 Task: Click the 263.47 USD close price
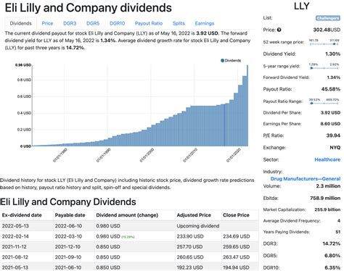[237, 257]
